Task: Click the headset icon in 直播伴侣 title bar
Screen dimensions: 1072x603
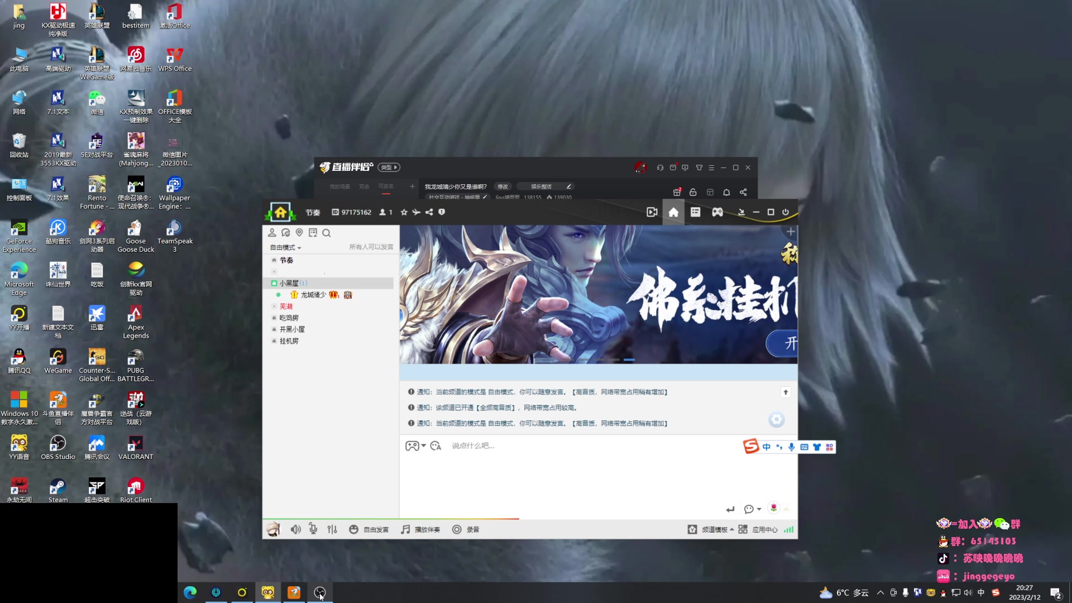Action: (660, 167)
